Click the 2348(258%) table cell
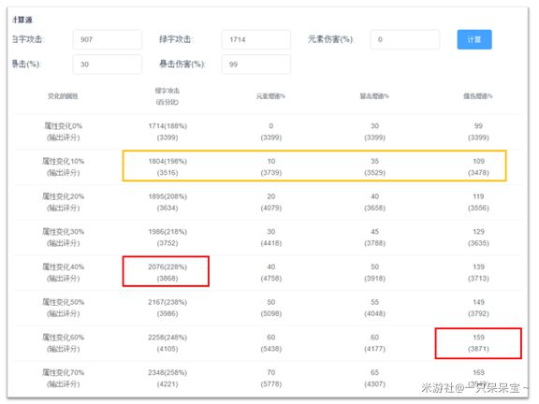539x404 pixels. coord(168,378)
